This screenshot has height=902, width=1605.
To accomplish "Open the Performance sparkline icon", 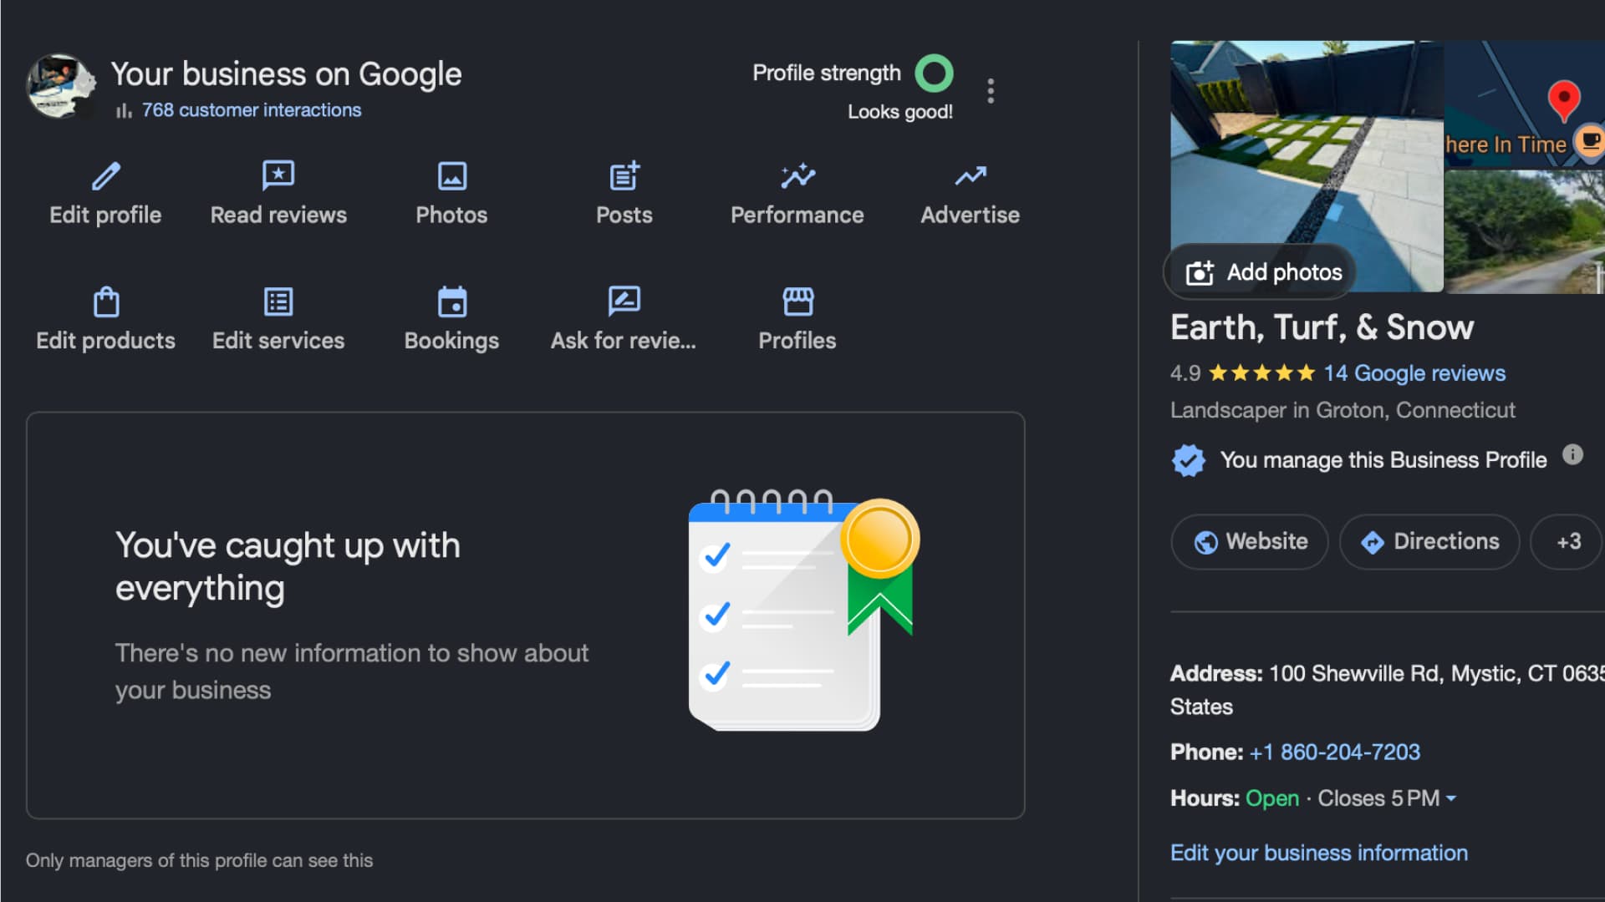I will 797,176.
